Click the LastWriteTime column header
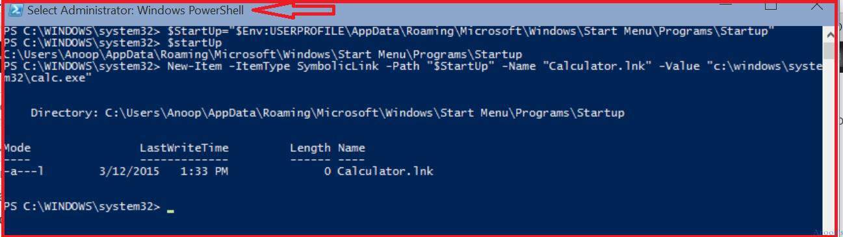843x237 pixels. tap(184, 148)
